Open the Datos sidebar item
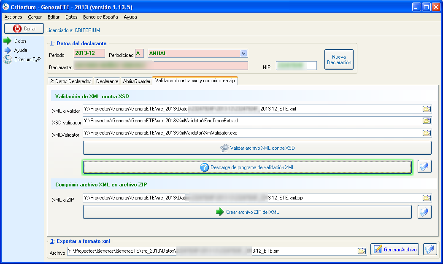Viewport: 443px width, 264px height. pos(15,41)
